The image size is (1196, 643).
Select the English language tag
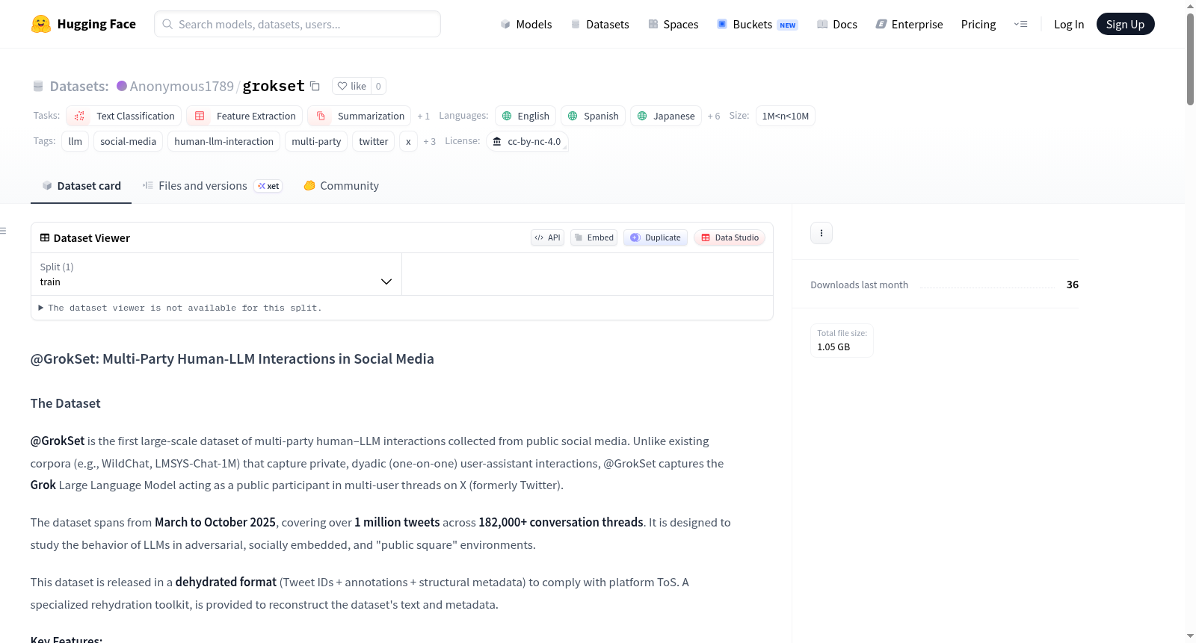525,116
